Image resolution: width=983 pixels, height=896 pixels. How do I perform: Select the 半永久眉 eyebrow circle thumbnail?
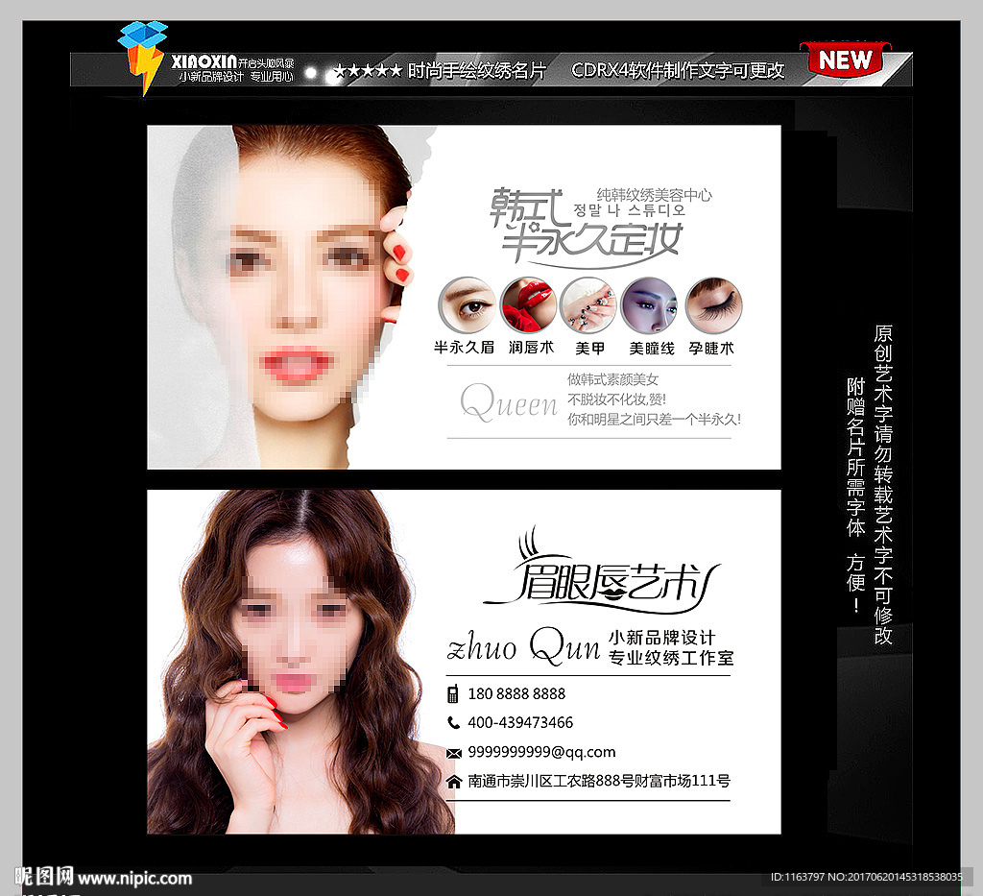coord(467,305)
